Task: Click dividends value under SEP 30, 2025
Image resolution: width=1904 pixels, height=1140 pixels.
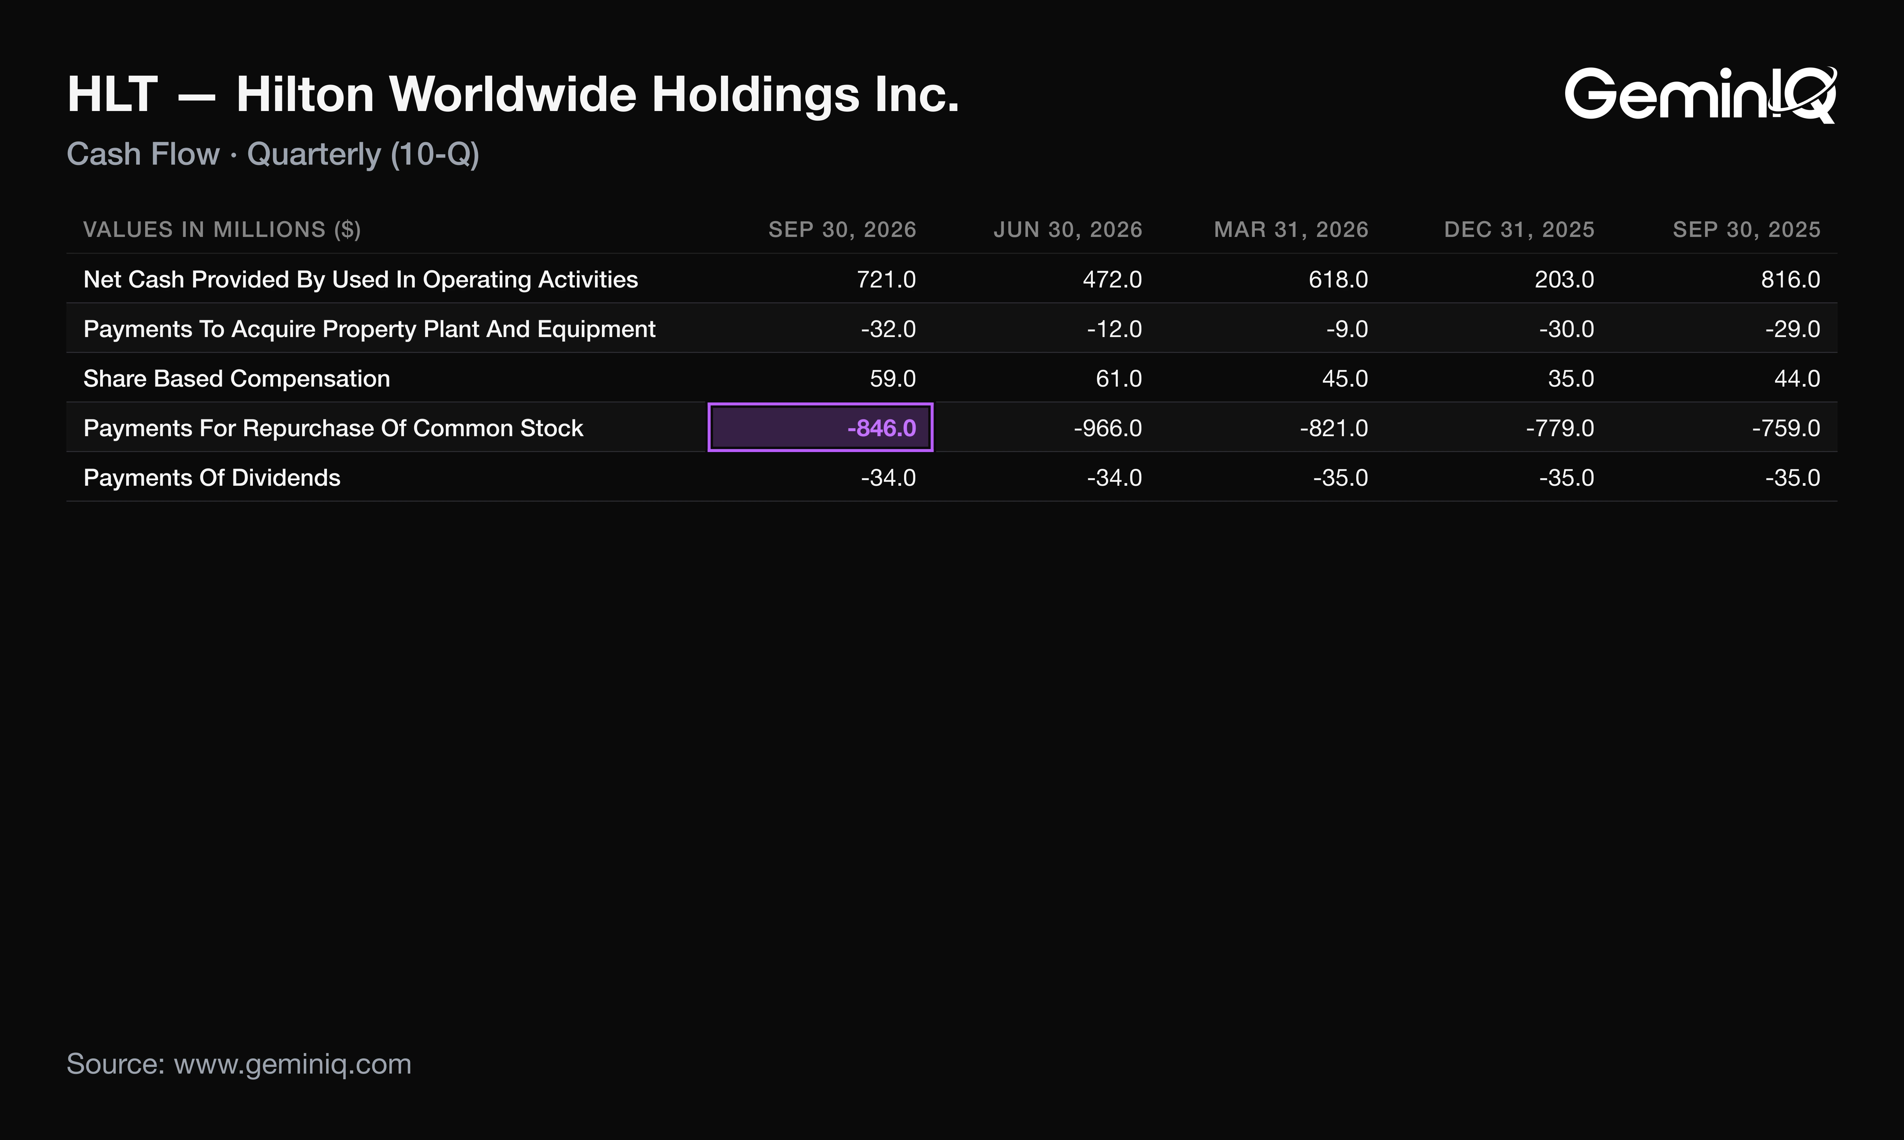Action: (1793, 478)
